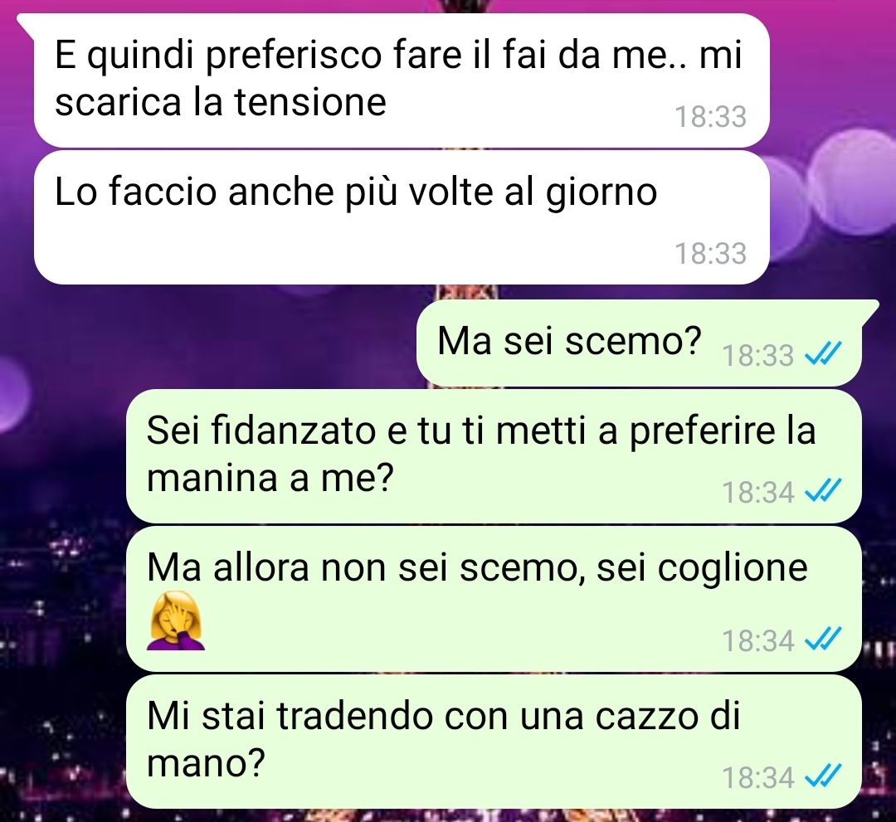
Task: Click 18:34 timestamp on the "sei coglione" message
Action: pyautogui.click(x=758, y=640)
